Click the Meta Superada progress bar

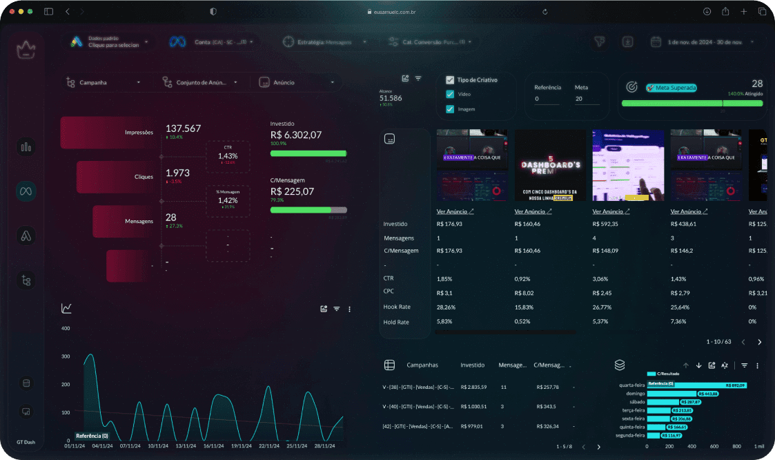(x=692, y=104)
